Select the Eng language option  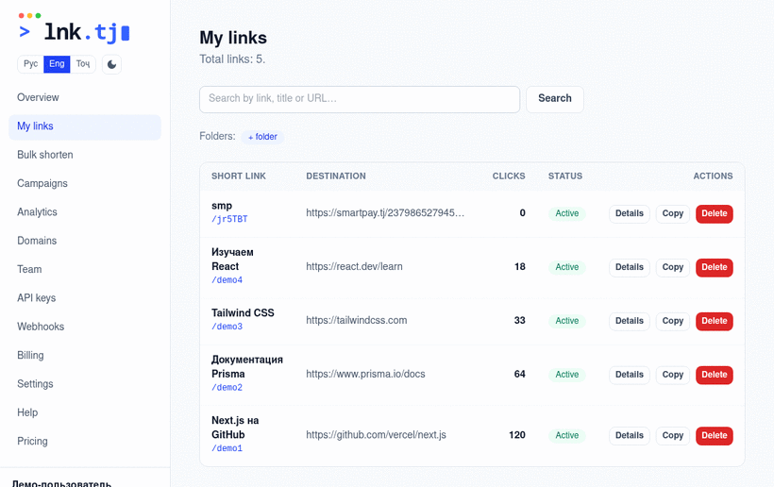[57, 64]
